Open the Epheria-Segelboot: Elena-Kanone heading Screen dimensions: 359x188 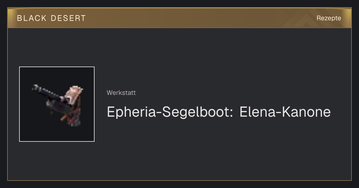[x=219, y=112]
